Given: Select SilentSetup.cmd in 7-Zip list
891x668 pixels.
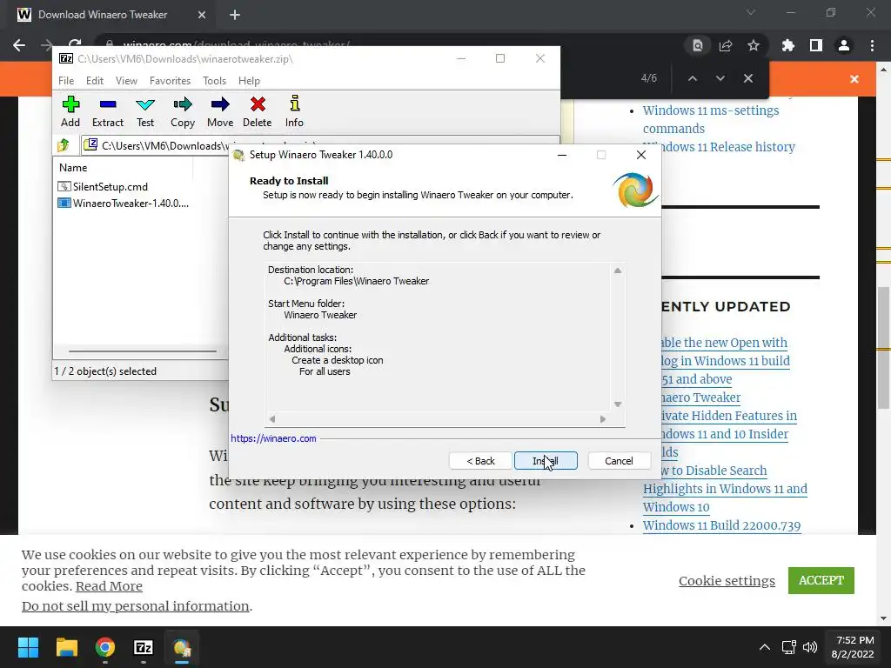Looking at the screenshot, I should tap(111, 186).
